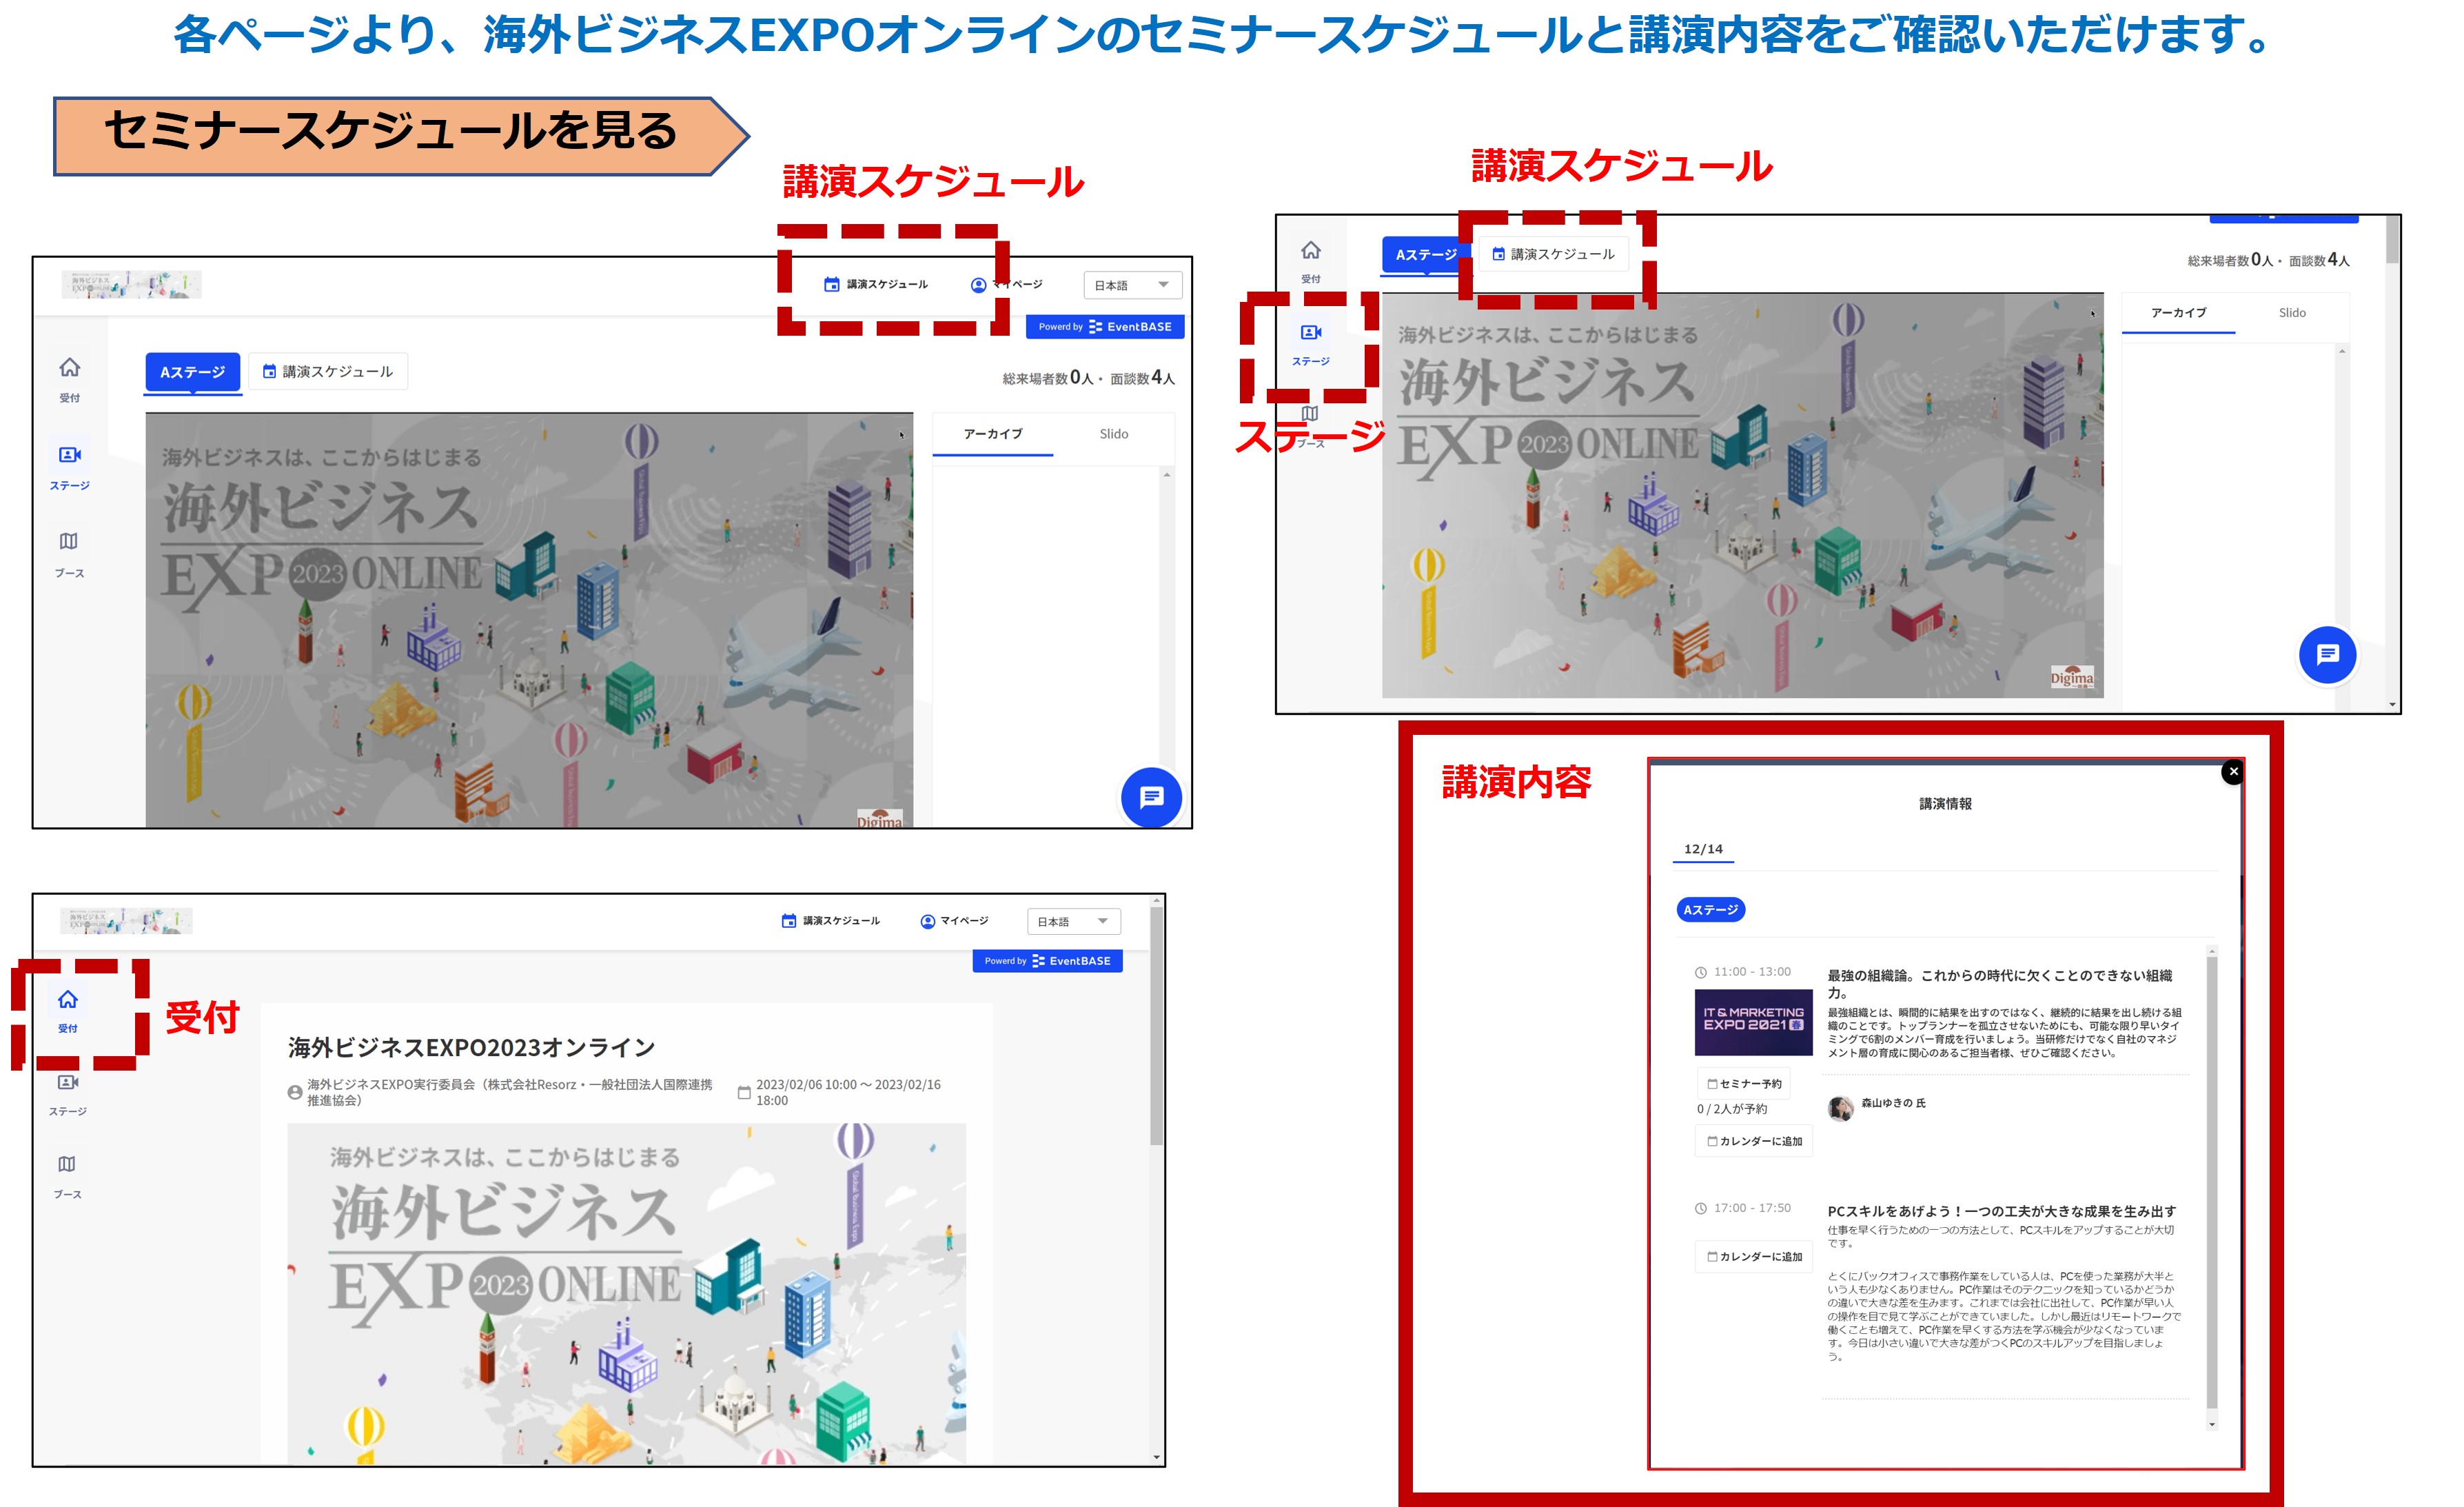
Task: Click scrollbar down arrow in 講演情報 dialog
Action: [x=2211, y=1424]
